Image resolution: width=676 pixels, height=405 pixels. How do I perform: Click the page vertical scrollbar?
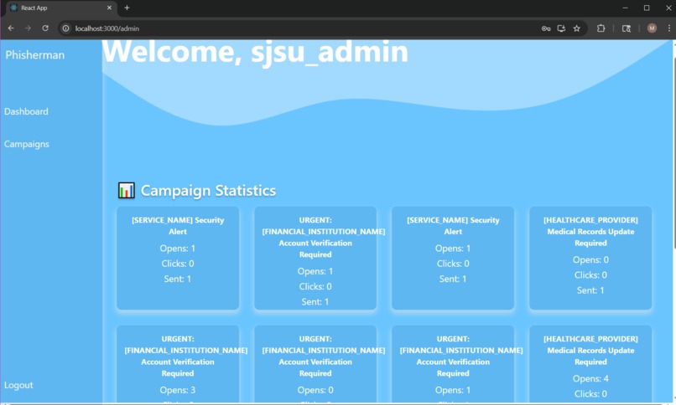click(673, 152)
